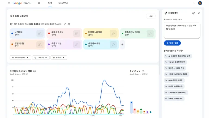Screen dimensions: 209x118
Task: Click the 삭제 button
Action: (x=151, y=16)
